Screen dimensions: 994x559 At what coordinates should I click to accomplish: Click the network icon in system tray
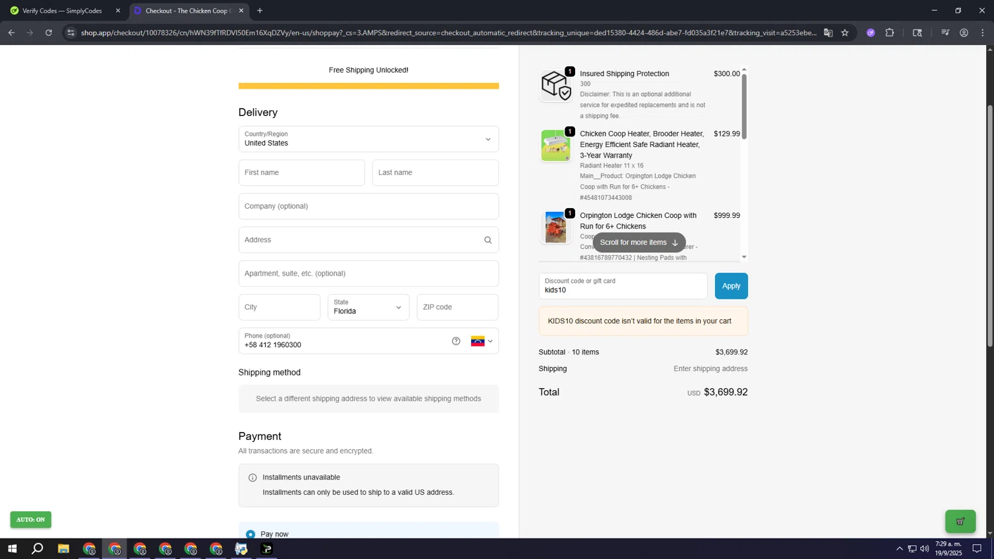912,548
